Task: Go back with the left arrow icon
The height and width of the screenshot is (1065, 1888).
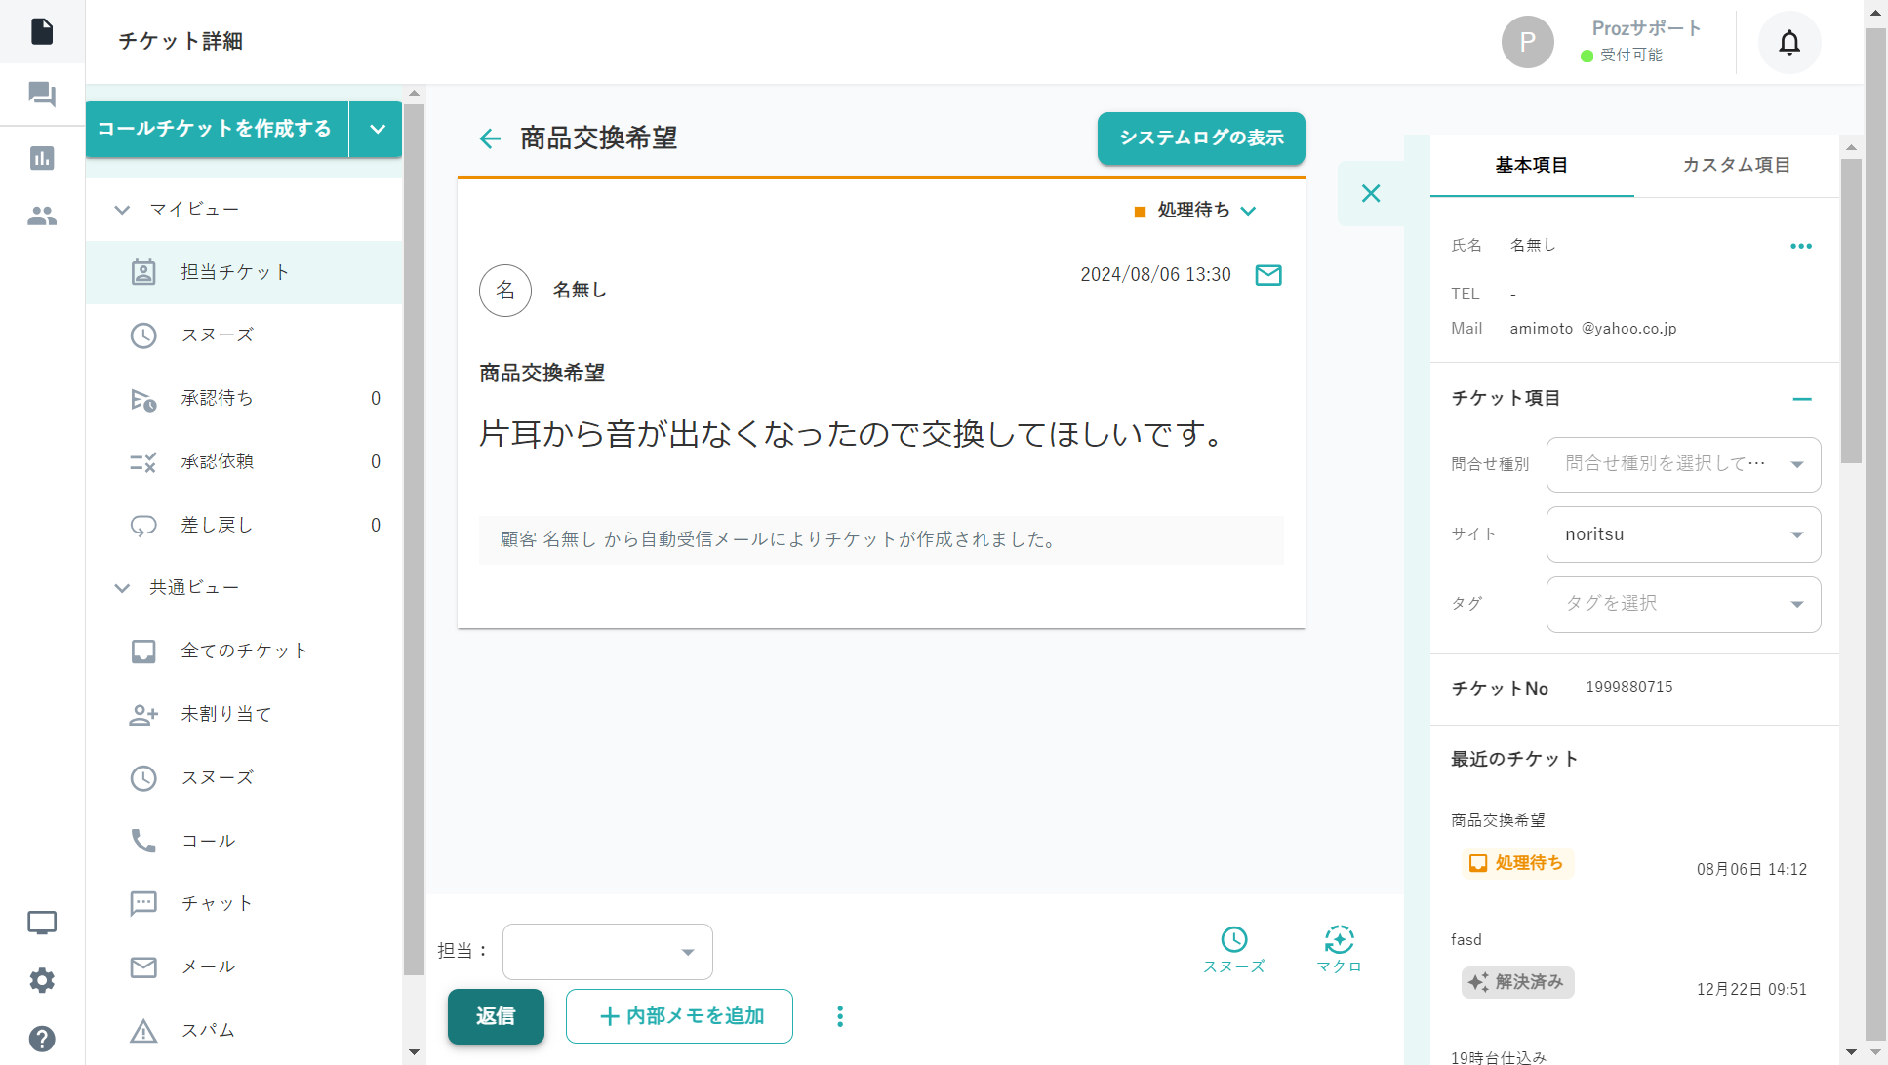Action: coord(490,138)
